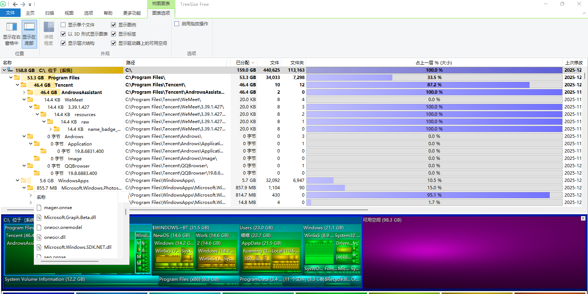Close the treemap chart panel

click(x=583, y=218)
